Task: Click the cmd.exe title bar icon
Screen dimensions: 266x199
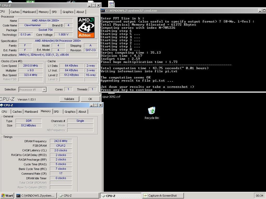Action: point(103,11)
